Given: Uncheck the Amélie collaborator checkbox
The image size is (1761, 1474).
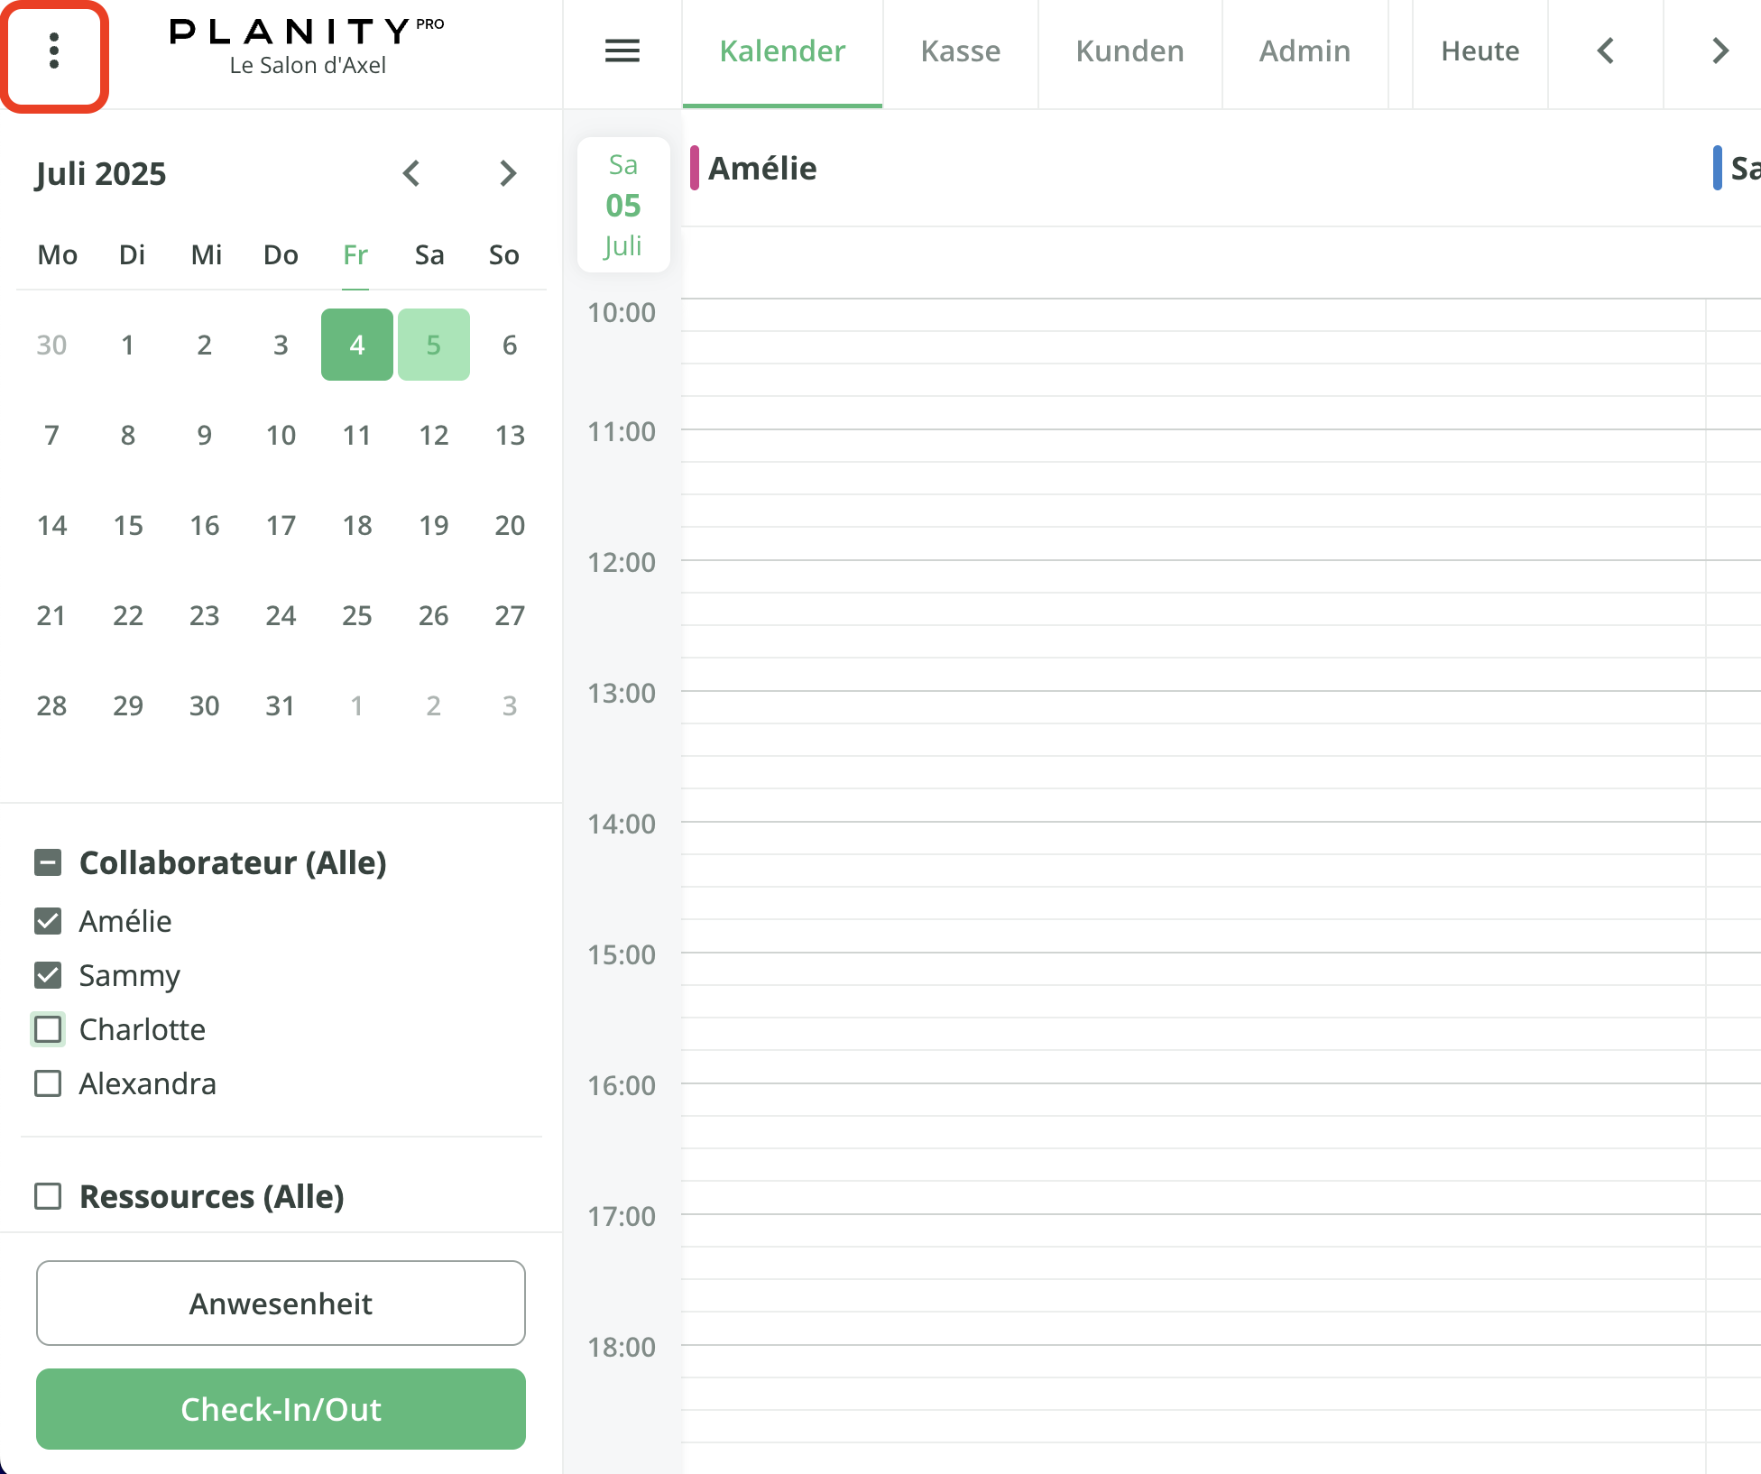Looking at the screenshot, I should [48, 921].
